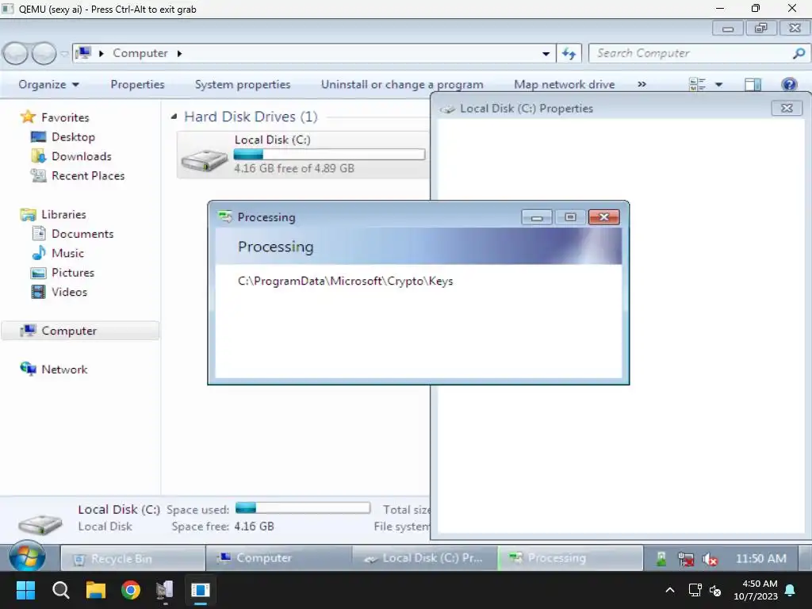Open the host Windows 11 Start button
Viewport: 812px width, 609px height.
(x=25, y=590)
